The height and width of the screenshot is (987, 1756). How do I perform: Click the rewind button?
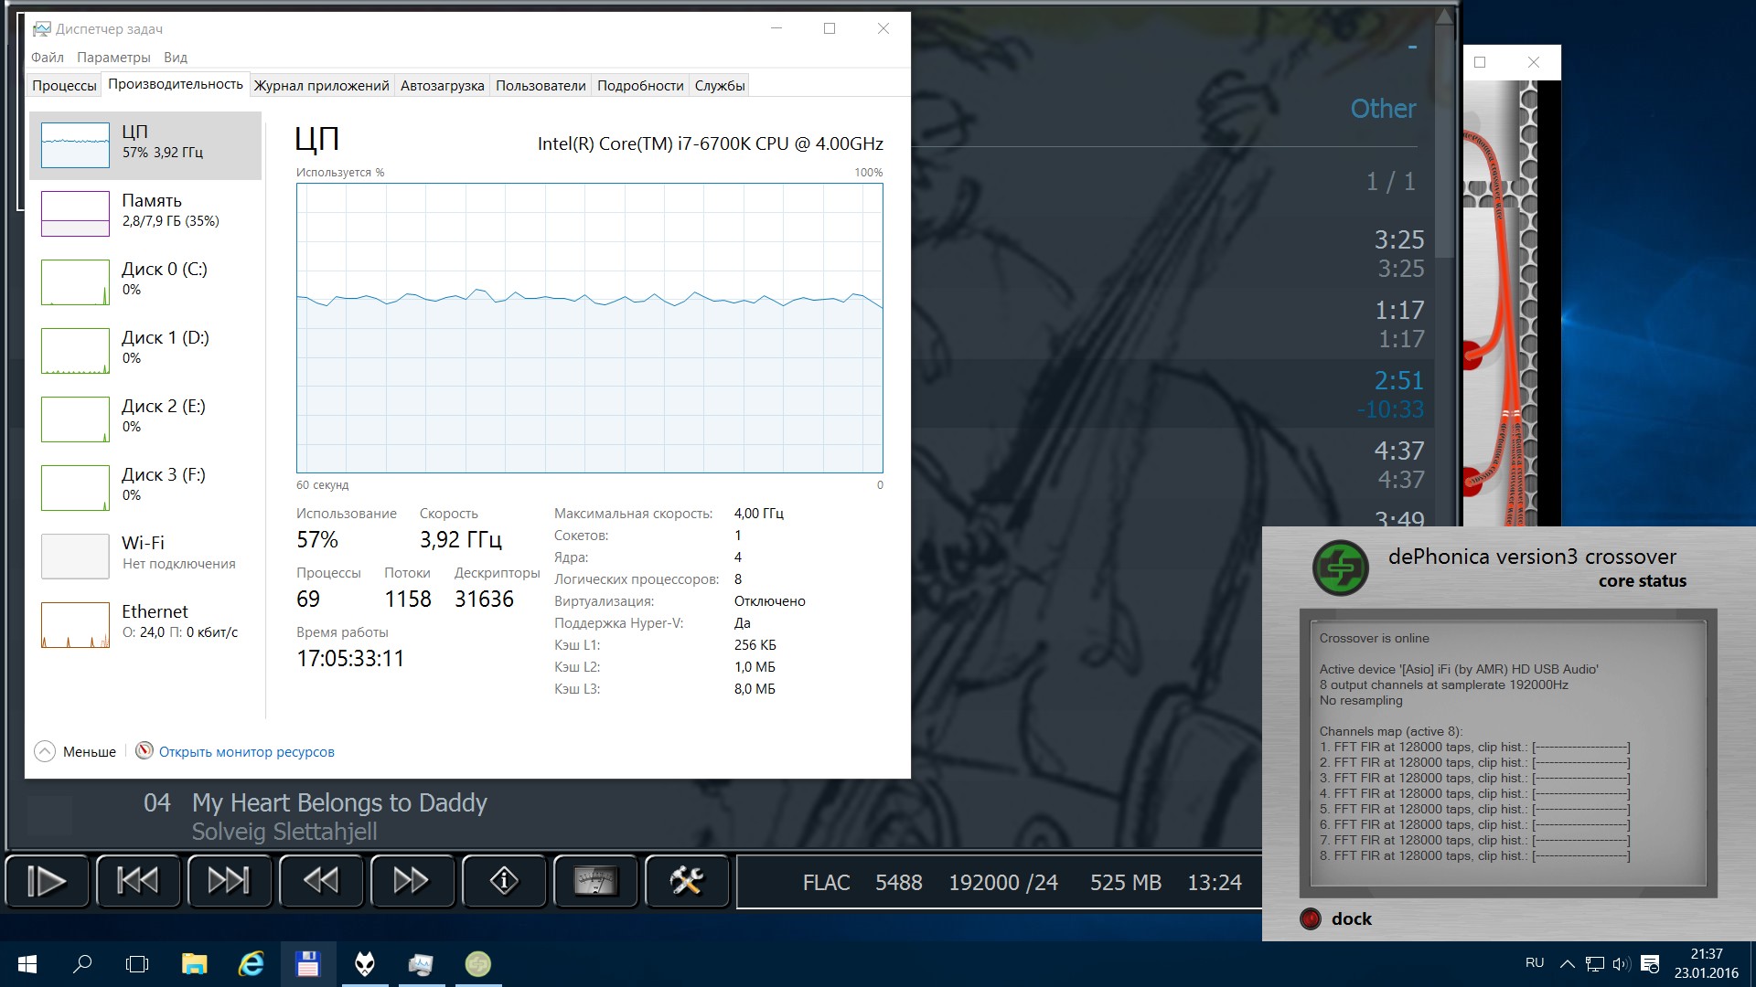321,881
